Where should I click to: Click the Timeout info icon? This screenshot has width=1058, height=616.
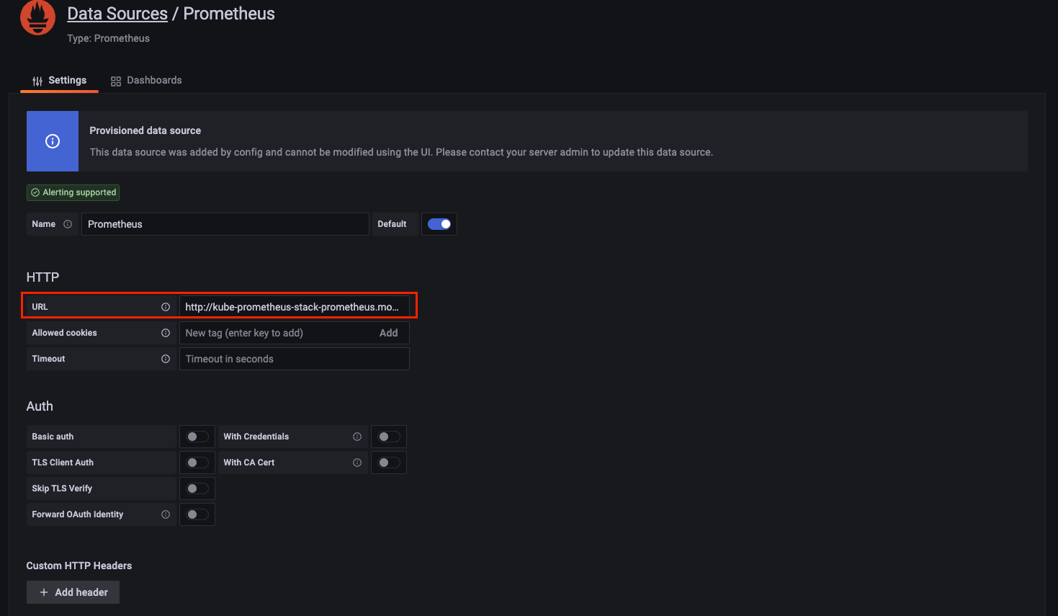click(166, 359)
